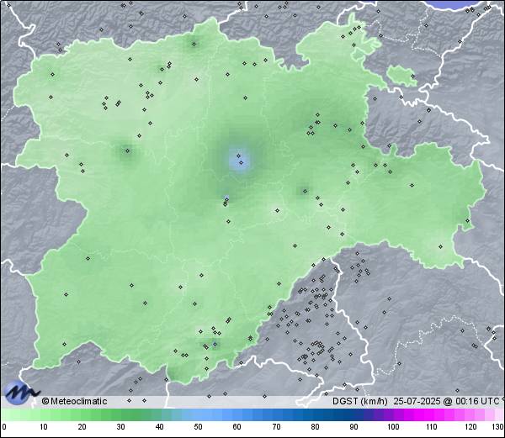Click station marker in the small detached green enclave

pos(412,77)
